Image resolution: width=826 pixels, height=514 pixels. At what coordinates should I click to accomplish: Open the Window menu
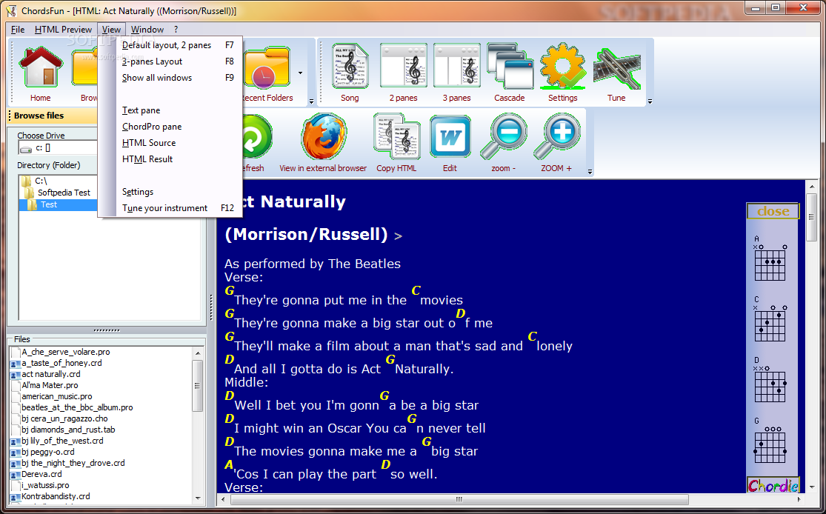point(147,30)
